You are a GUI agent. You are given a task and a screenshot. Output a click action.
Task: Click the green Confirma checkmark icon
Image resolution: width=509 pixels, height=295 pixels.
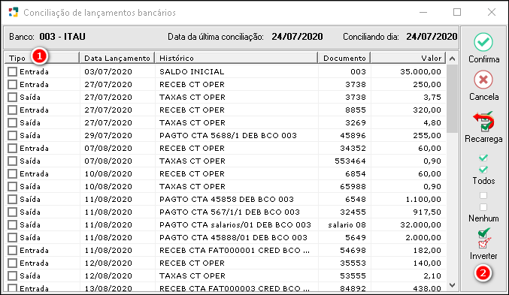pos(483,42)
